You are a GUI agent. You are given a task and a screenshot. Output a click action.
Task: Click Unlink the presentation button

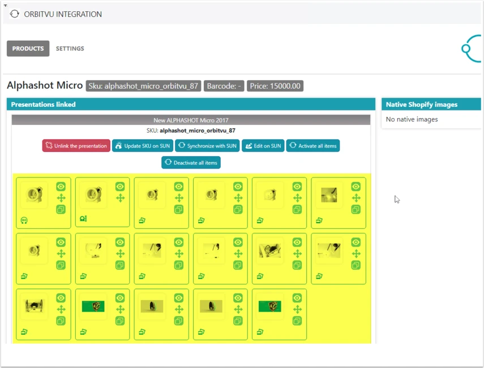[x=76, y=146]
